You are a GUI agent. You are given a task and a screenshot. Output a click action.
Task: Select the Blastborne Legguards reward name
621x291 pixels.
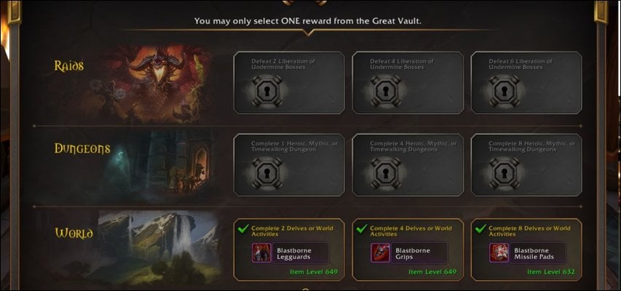(x=294, y=253)
